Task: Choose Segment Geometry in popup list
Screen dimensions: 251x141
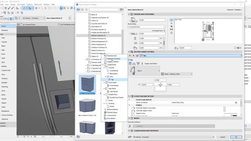Action: (x=114, y=59)
